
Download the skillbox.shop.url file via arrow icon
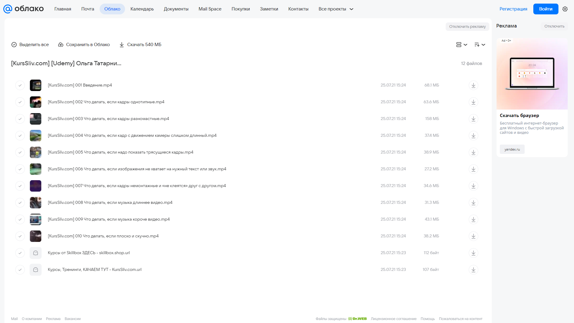pos(473,253)
